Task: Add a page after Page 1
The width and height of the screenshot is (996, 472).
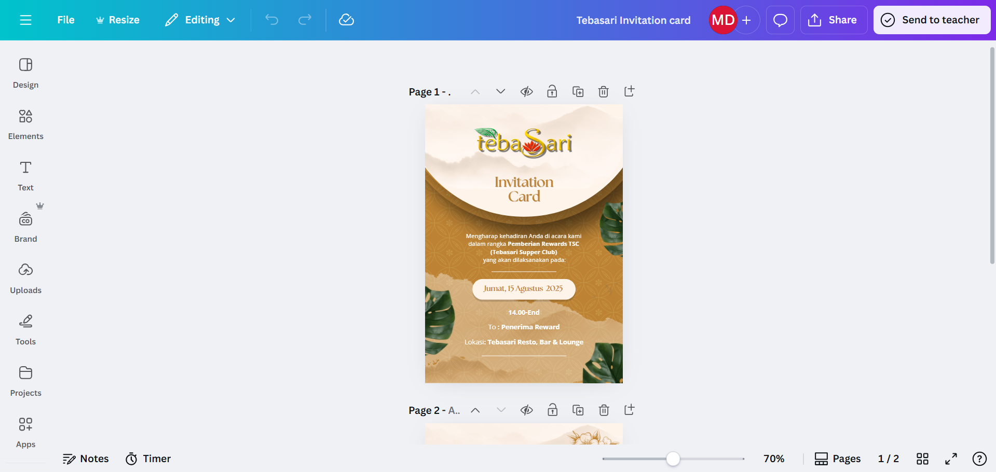Action: 629,92
